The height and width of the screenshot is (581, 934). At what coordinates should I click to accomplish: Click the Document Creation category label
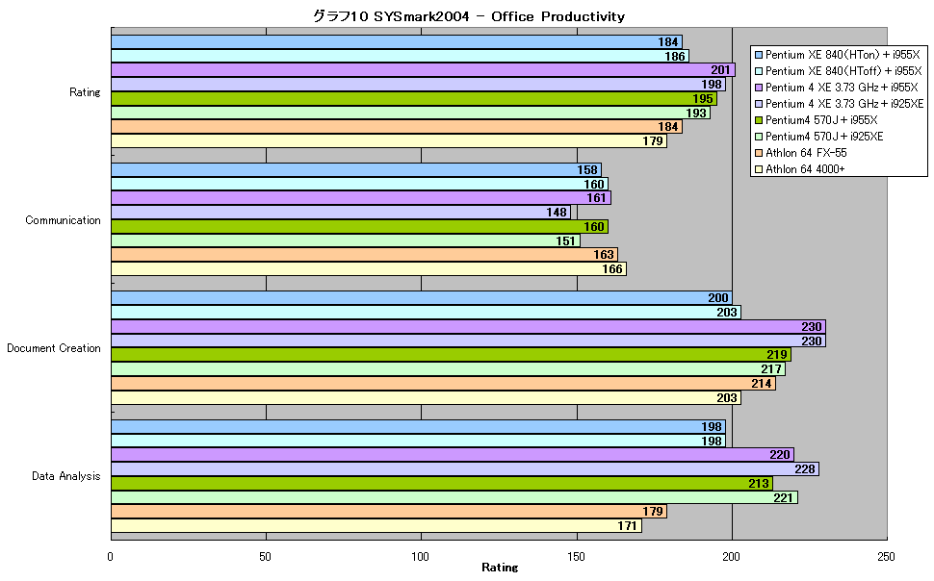[54, 348]
